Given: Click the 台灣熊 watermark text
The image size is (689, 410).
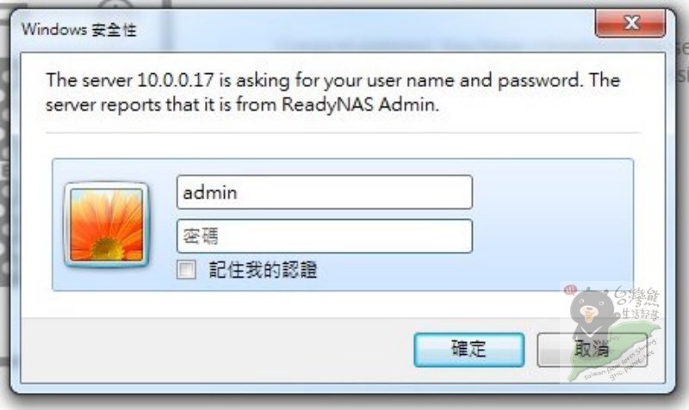Looking at the screenshot, I should click(x=636, y=297).
